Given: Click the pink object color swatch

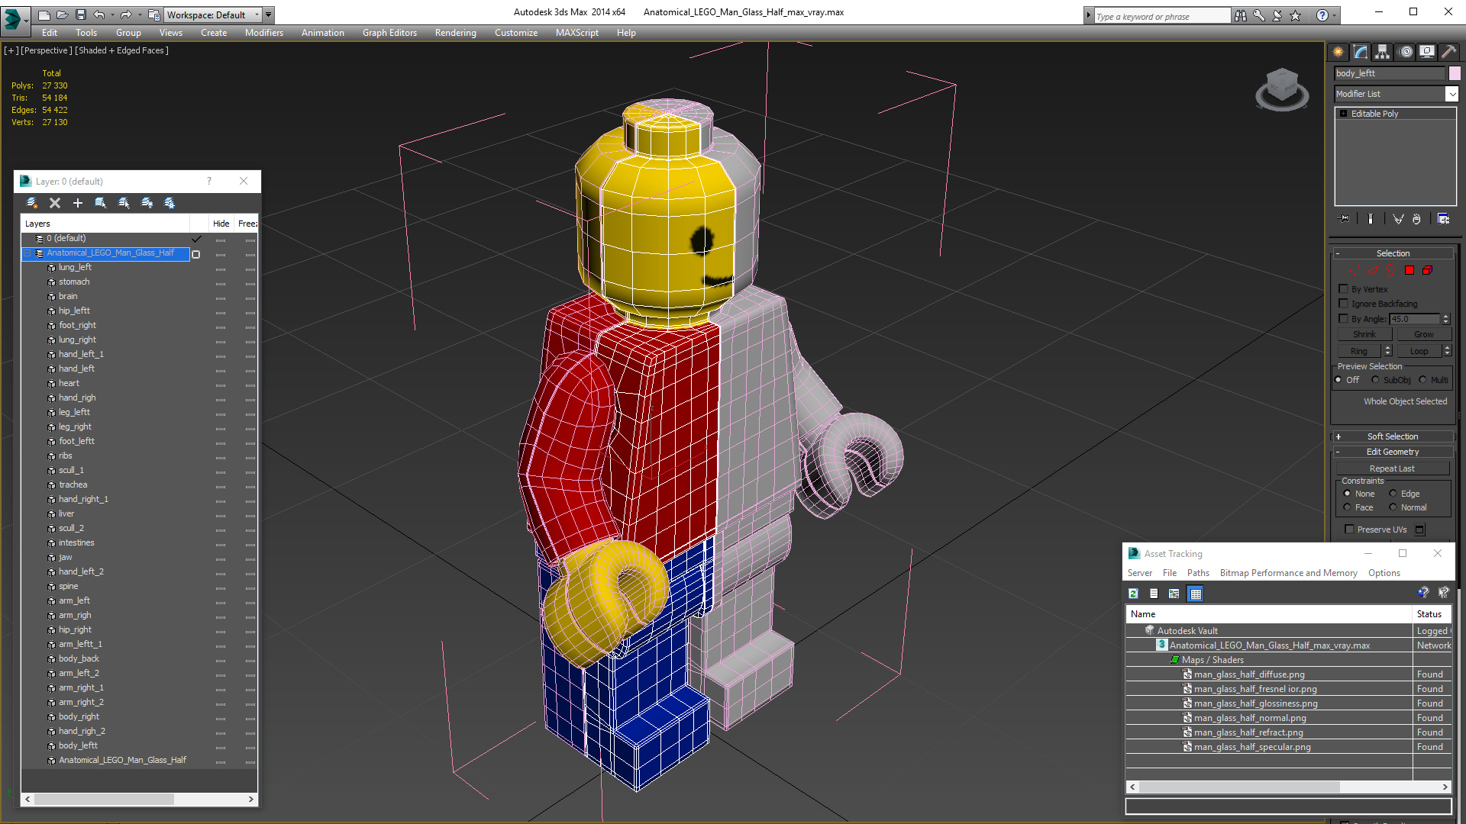Looking at the screenshot, I should (1455, 73).
